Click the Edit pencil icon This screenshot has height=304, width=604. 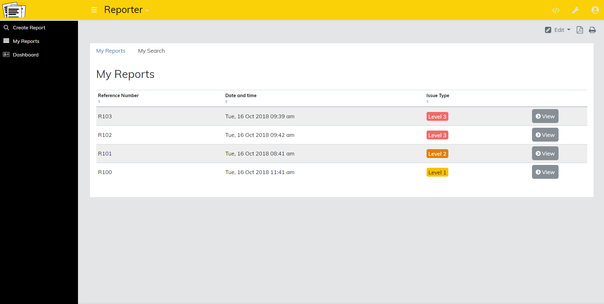click(x=548, y=30)
